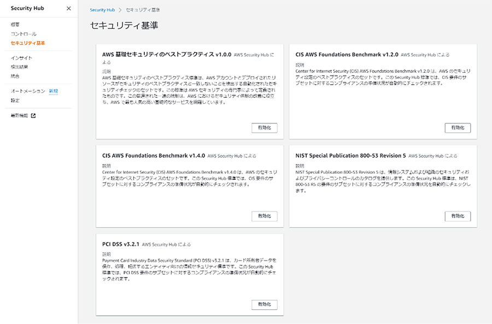
Task: Click the NIST Special Publication 800-53 description paragraph
Action: click(x=383, y=181)
